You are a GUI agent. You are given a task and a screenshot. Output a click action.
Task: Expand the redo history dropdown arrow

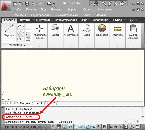(x=45, y=4)
